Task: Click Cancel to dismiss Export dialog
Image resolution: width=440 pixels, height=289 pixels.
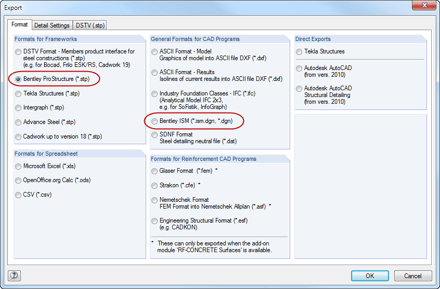Action: coord(413,276)
